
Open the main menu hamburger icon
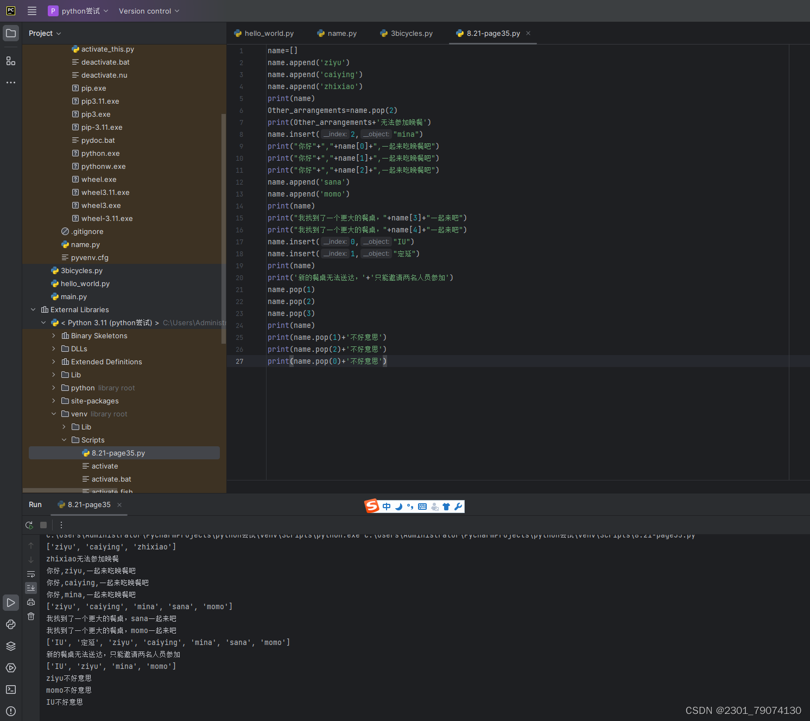tap(31, 10)
